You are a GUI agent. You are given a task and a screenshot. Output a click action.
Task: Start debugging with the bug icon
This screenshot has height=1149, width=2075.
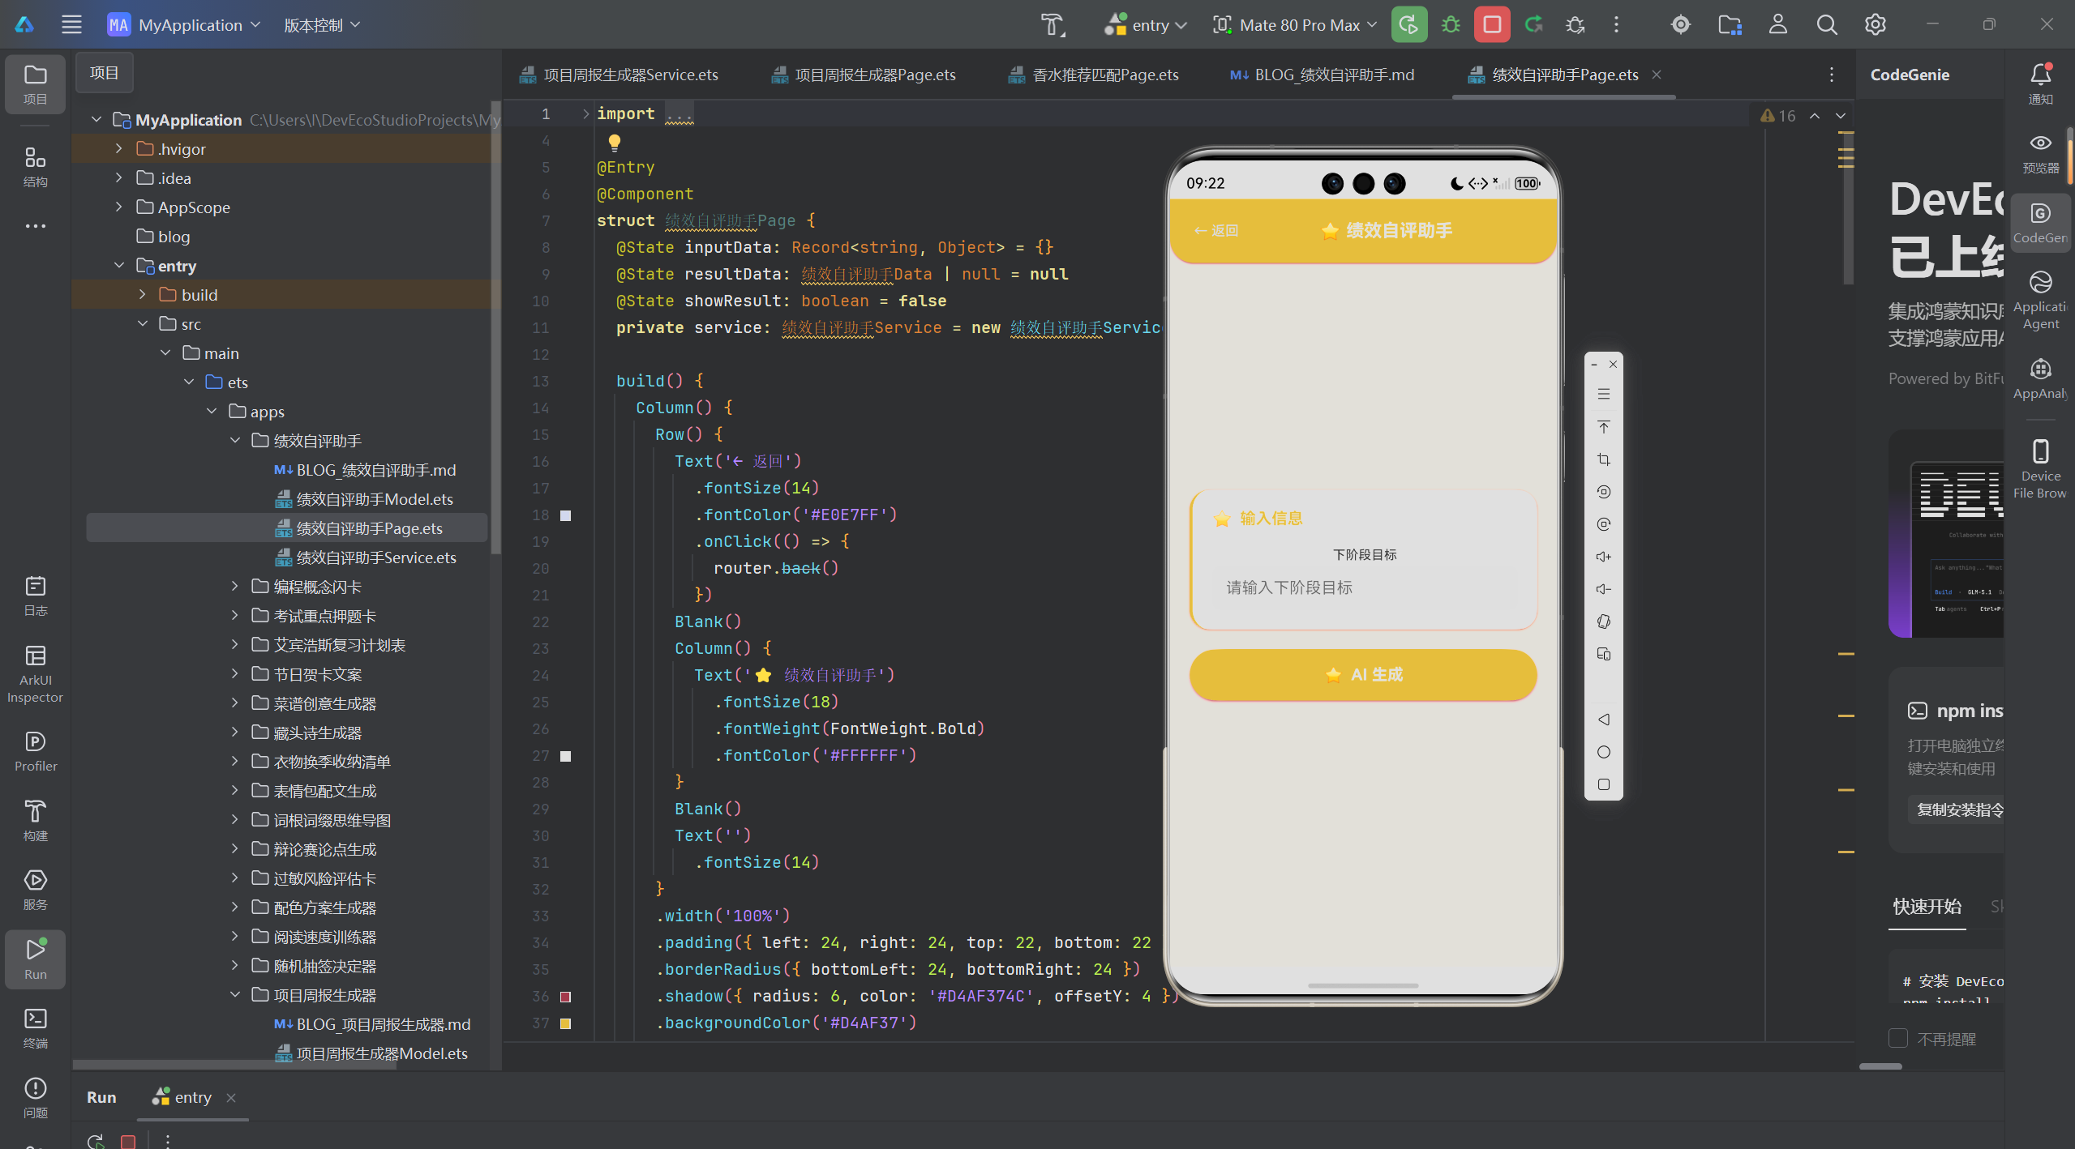(x=1450, y=24)
